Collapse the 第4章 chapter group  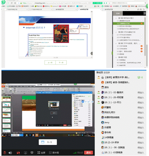pyautogui.click(x=116, y=57)
